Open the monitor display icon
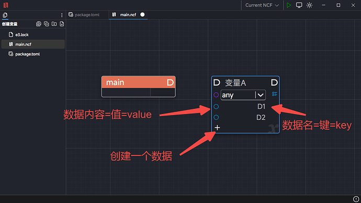 tap(299, 5)
